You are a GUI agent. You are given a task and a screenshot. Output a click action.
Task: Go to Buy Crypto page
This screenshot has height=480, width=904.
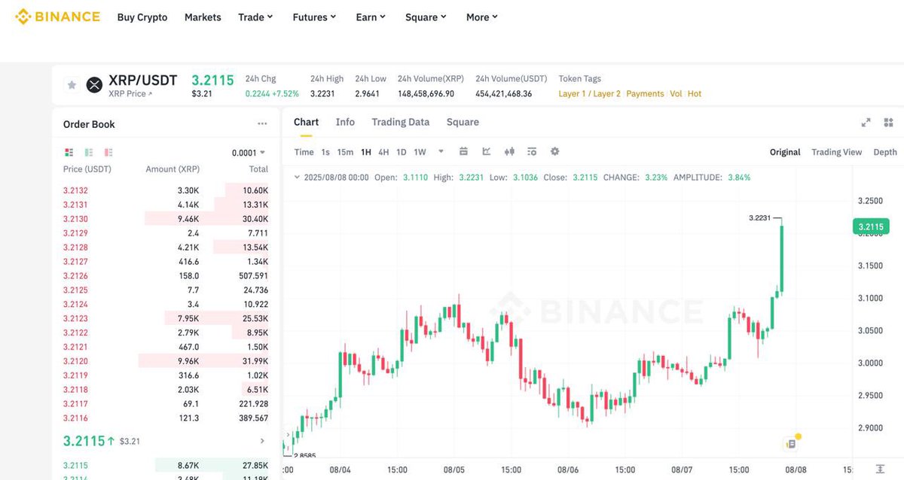tap(142, 17)
